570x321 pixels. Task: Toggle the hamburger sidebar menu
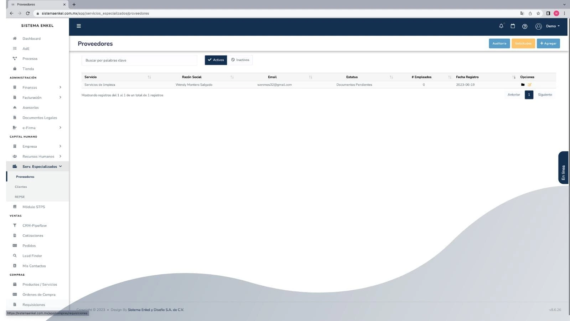point(79,26)
